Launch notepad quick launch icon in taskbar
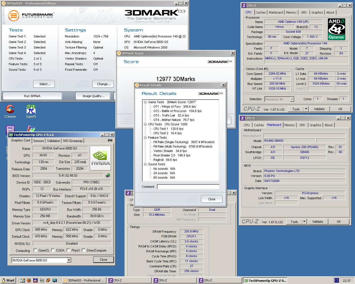Viewport: 355px width, 284px height. click(23, 280)
